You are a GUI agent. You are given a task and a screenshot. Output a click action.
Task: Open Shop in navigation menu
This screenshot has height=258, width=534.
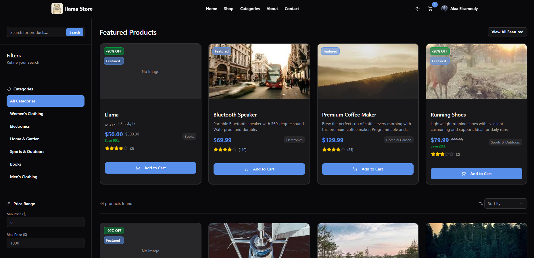228,9
